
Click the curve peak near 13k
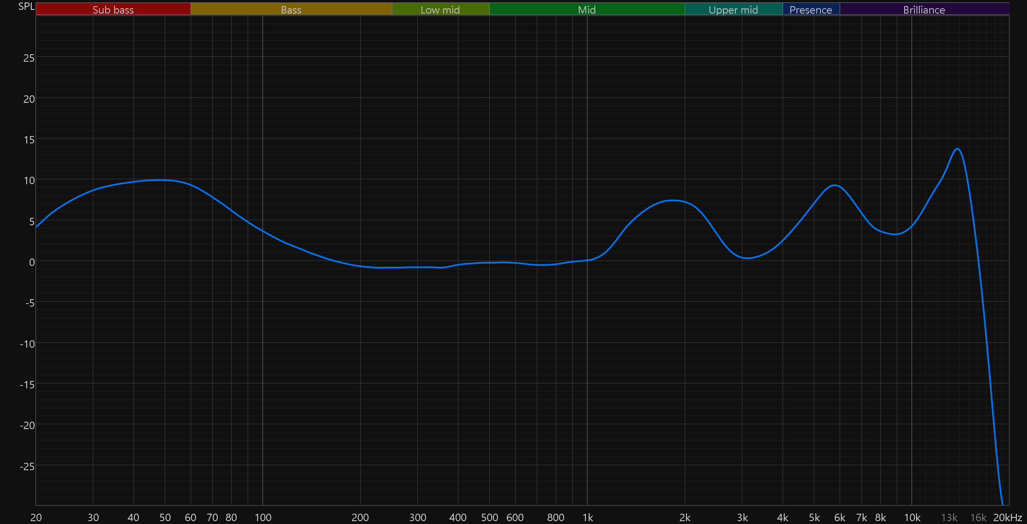958,149
